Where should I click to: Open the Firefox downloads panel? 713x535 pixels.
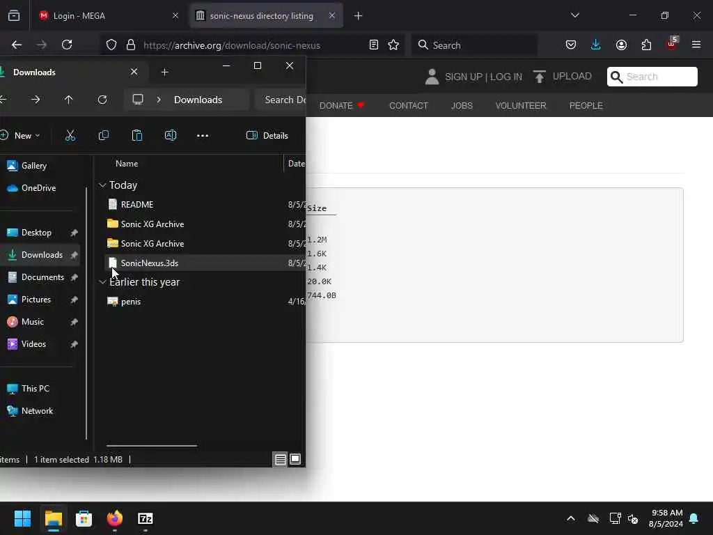coord(596,45)
